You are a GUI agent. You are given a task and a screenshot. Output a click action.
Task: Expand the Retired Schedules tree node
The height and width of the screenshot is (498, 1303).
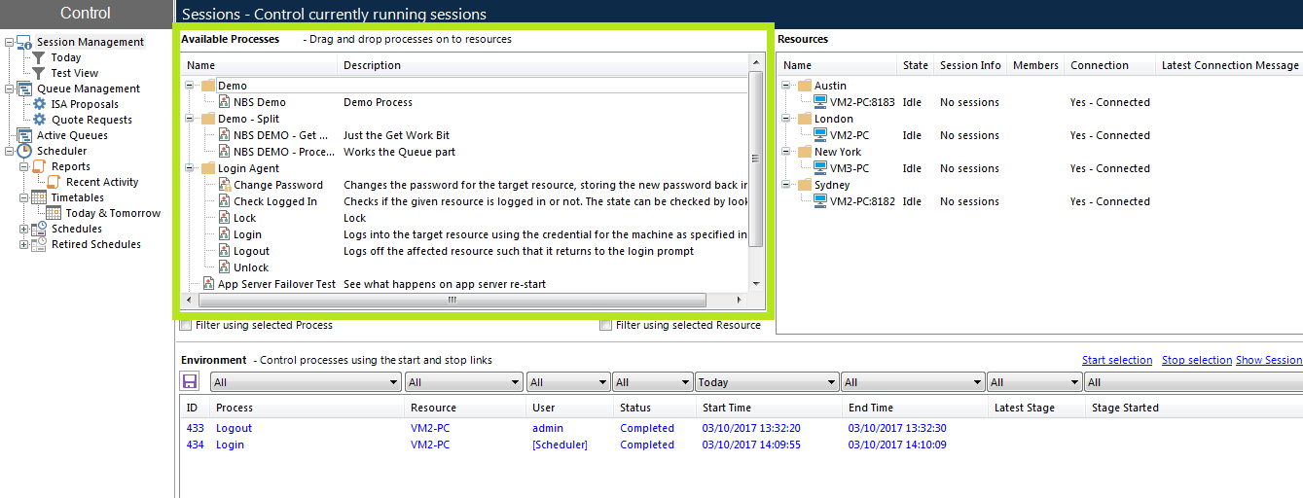(x=24, y=244)
